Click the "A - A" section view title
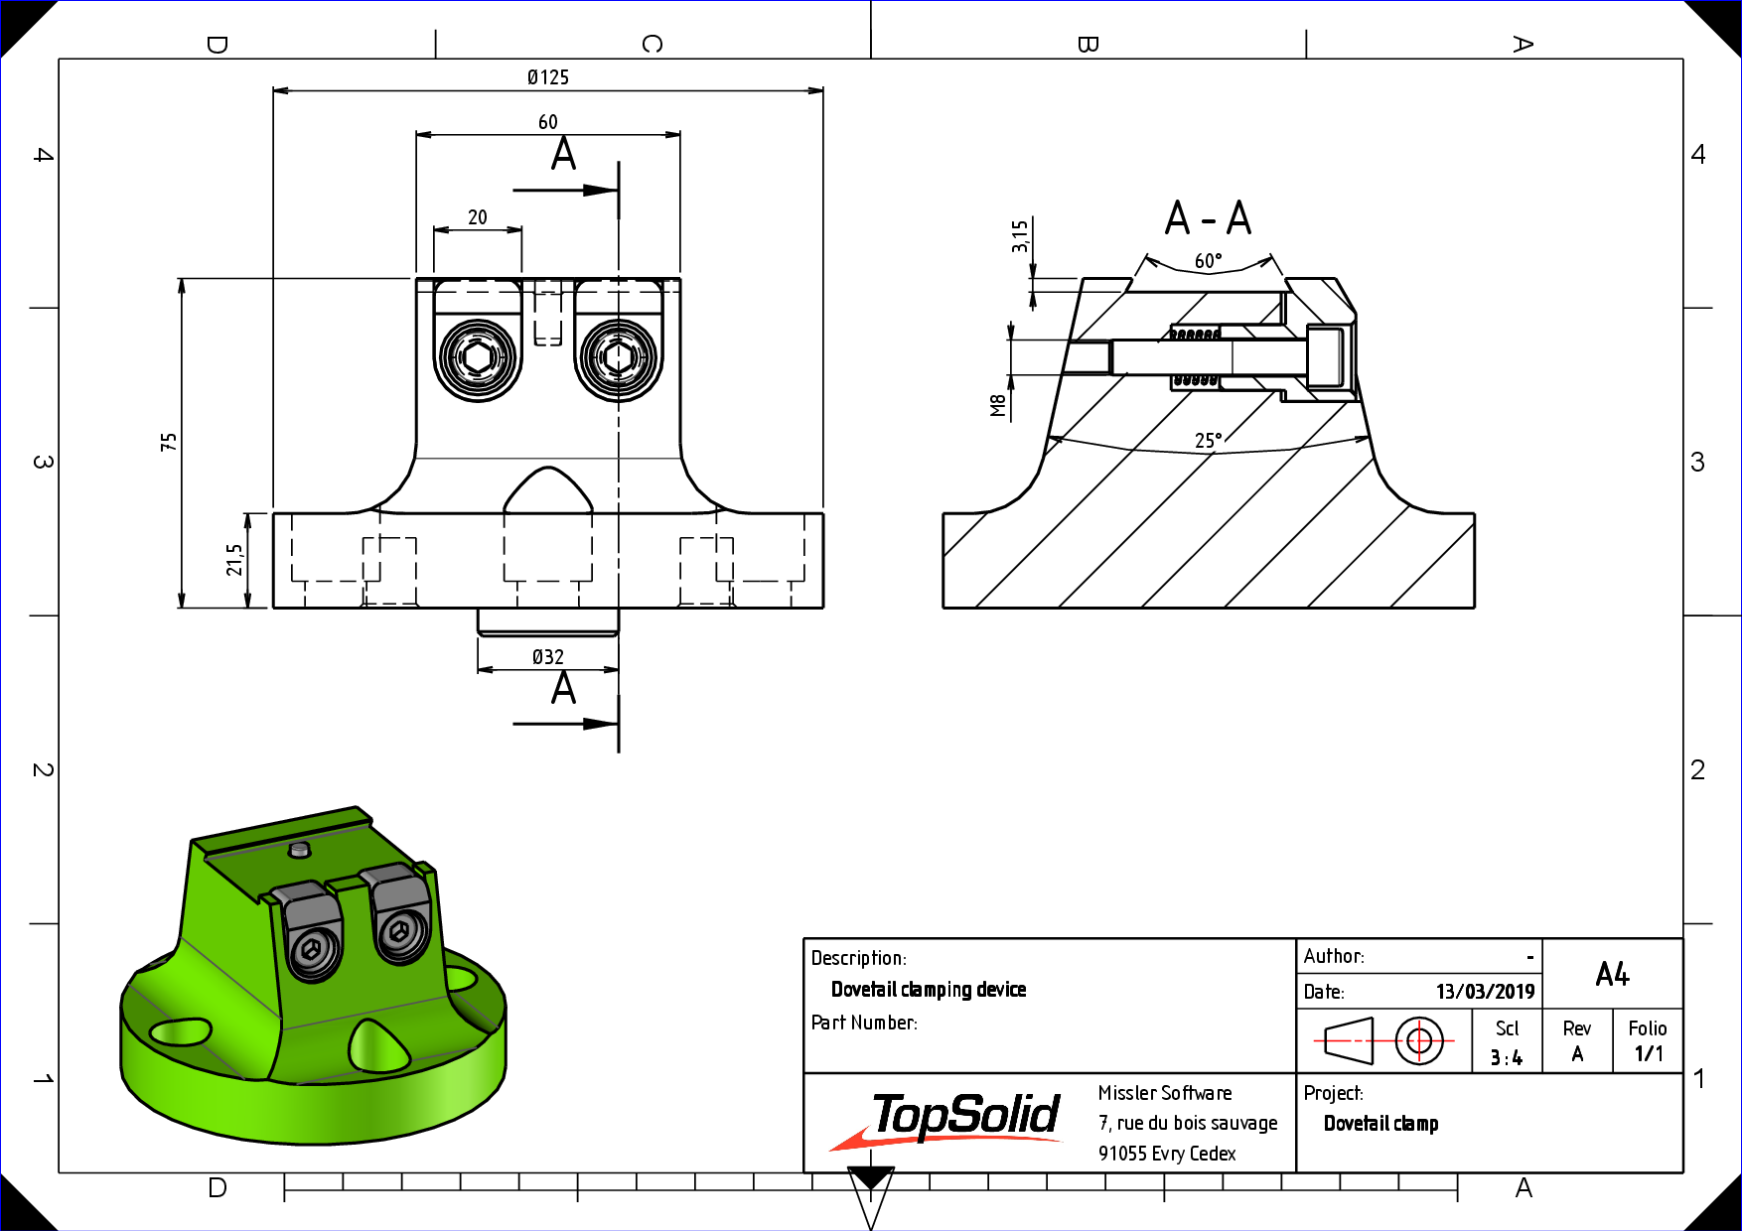 (1209, 218)
